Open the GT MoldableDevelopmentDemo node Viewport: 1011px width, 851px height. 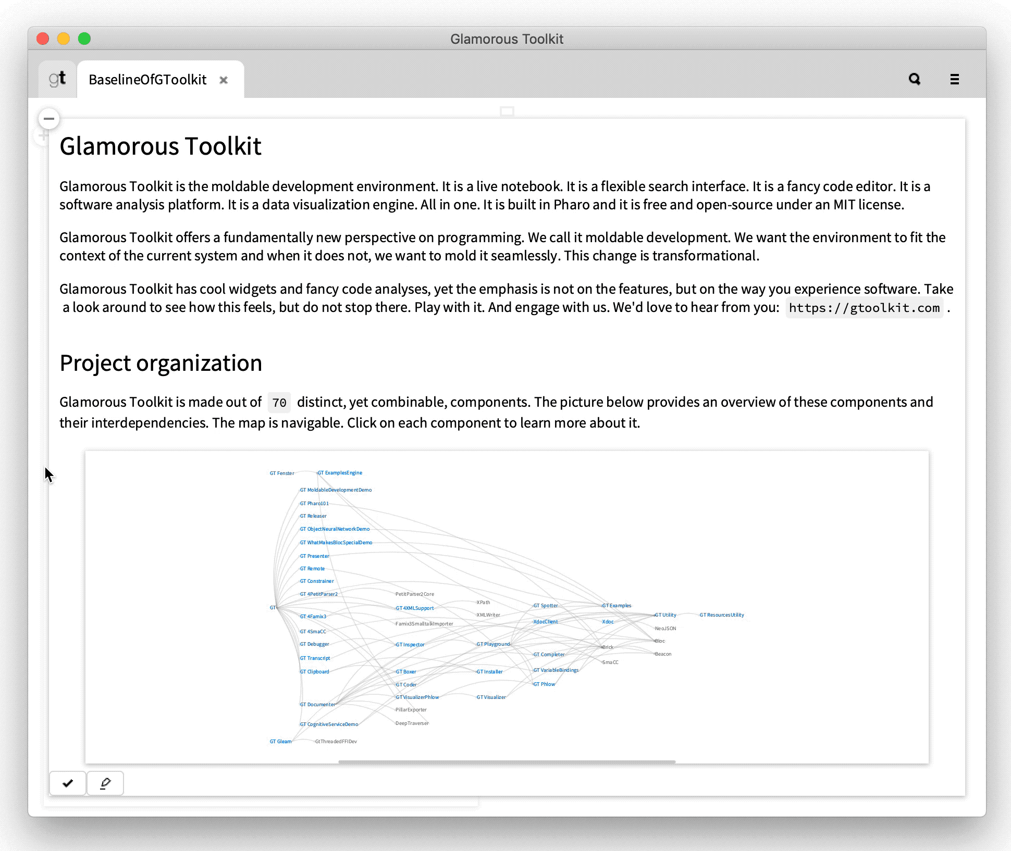pos(336,490)
